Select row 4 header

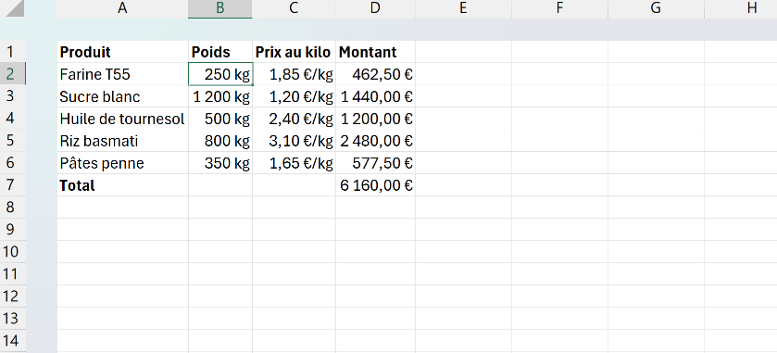pyautogui.click(x=12, y=119)
